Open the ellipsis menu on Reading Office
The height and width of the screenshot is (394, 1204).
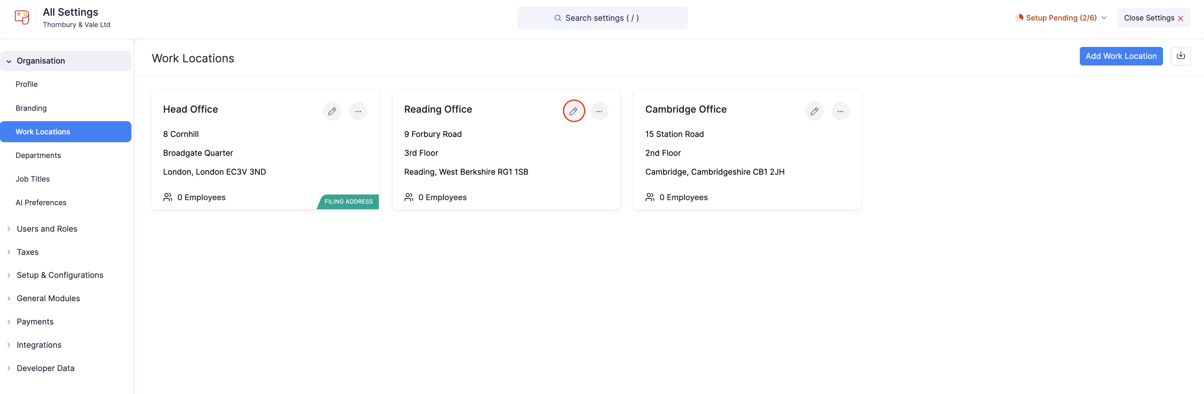coord(599,111)
